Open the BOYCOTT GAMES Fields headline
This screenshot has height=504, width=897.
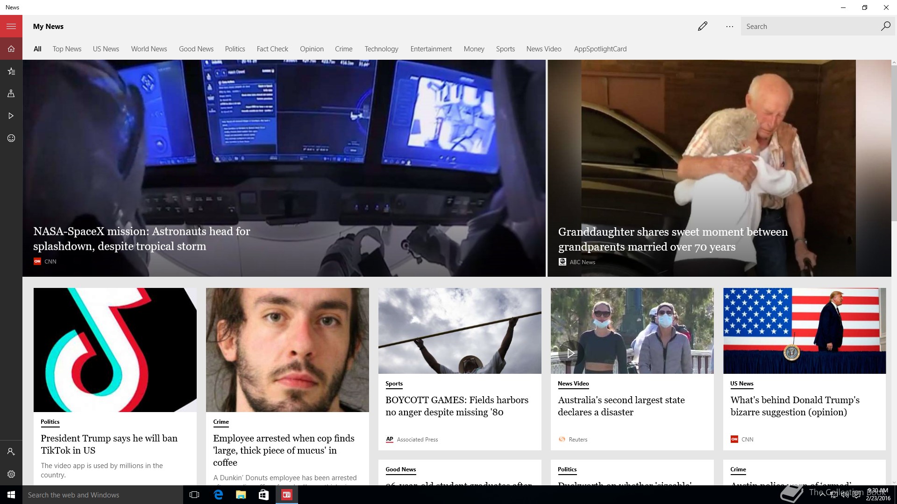tap(457, 406)
